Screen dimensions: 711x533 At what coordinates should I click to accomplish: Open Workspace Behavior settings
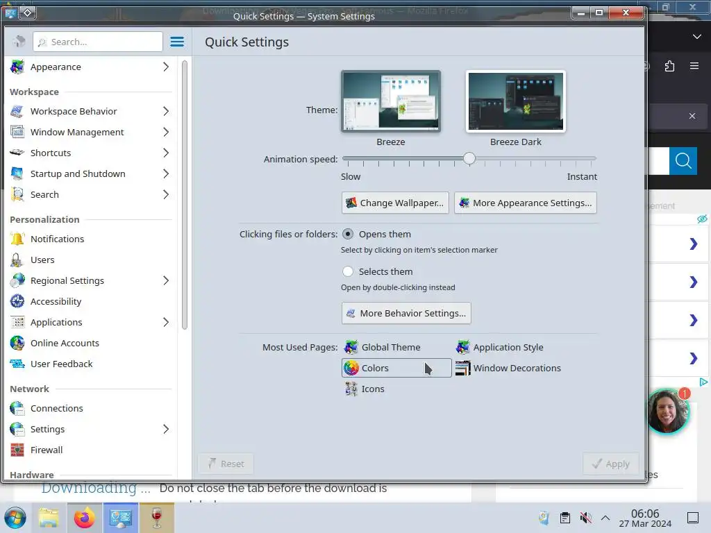[x=90, y=111]
